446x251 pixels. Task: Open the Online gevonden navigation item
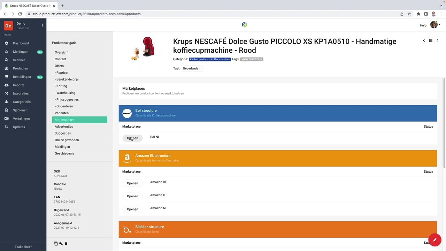coord(67,140)
